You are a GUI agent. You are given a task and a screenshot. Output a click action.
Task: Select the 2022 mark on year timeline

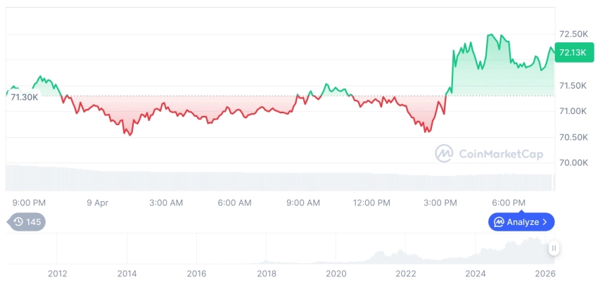(x=407, y=274)
